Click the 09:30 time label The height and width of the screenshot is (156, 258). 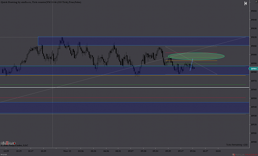(143, 151)
